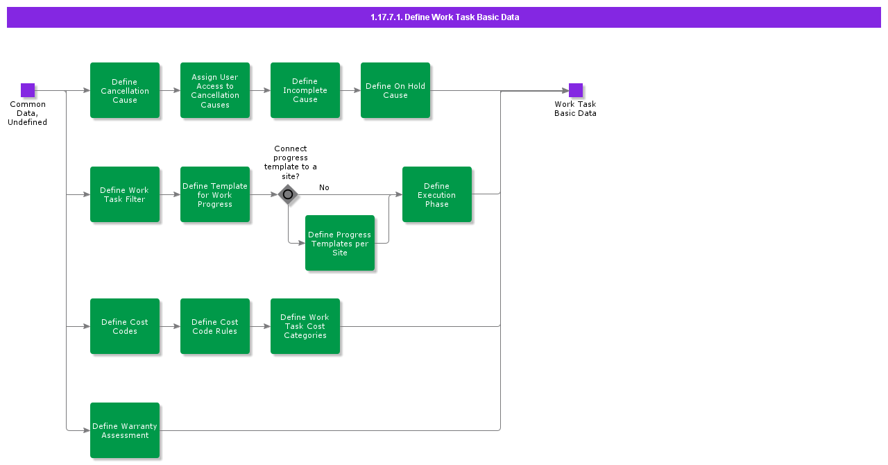Select the Work Task Basic Data end node

click(574, 89)
